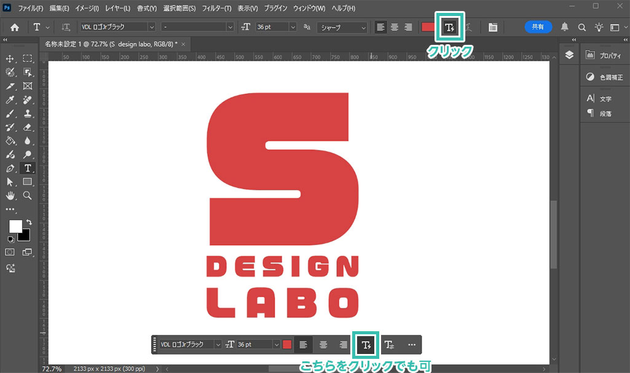Viewport: 630px width, 373px height.
Task: Select the Quick Selection tool
Action: point(10,73)
